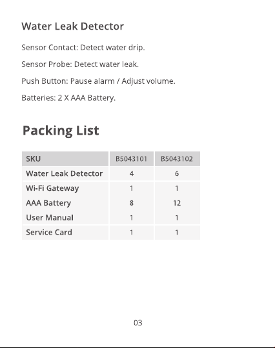Select battery quantity 8 cell
The image size is (275, 348).
132,203
